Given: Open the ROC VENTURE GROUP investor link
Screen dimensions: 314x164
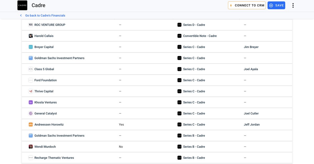Looking at the screenshot, I should click(x=50, y=25).
